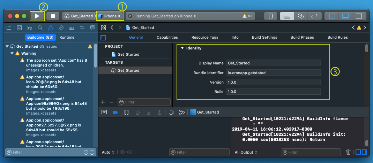Image resolution: width=373 pixels, height=163 pixels.
Task: Open the Breakpoint navigator
Action: (82, 28)
